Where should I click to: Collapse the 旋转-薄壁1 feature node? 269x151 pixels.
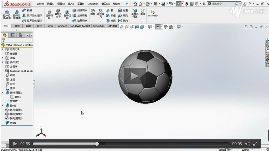(3, 92)
